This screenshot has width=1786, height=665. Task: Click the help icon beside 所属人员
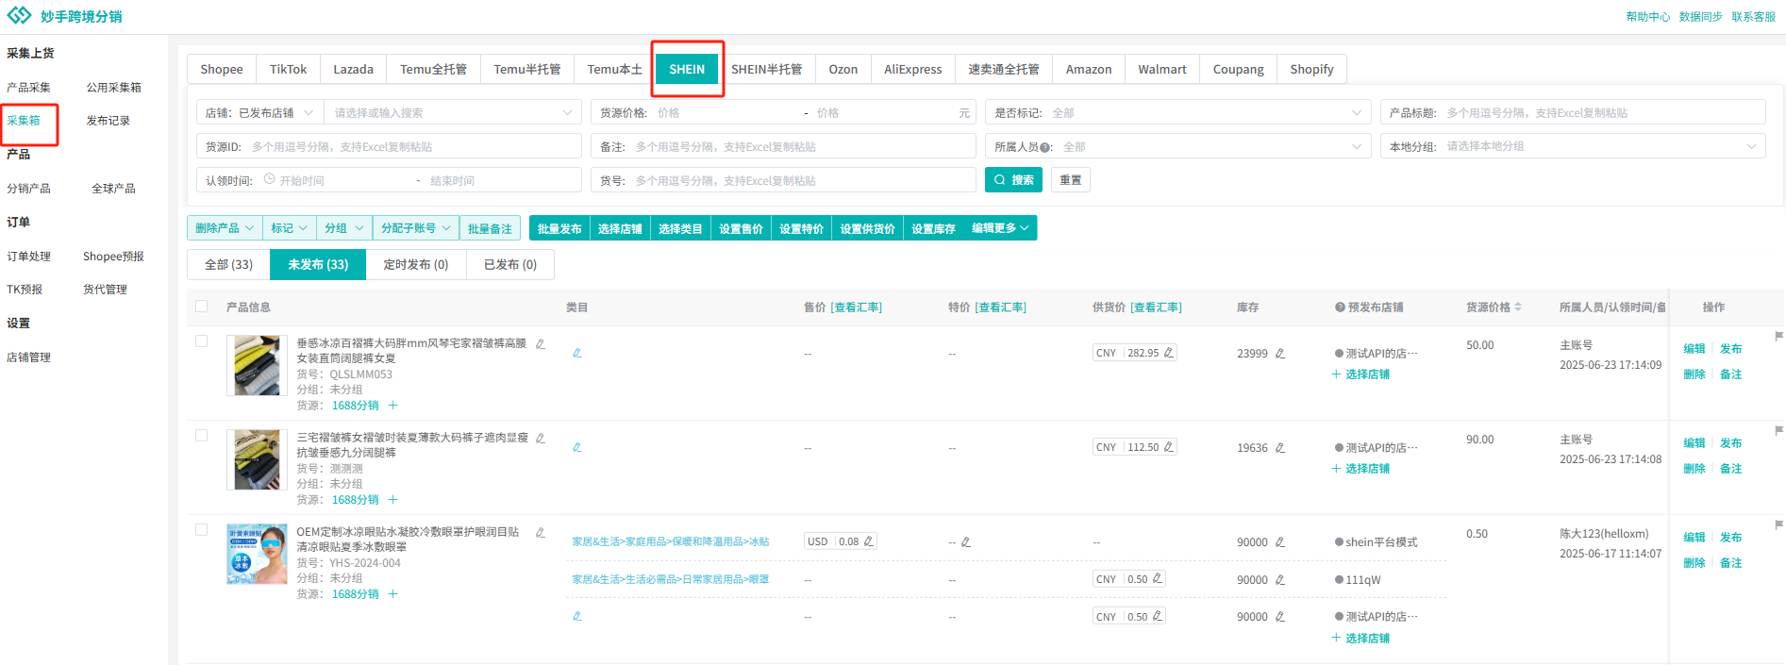[x=1045, y=147]
